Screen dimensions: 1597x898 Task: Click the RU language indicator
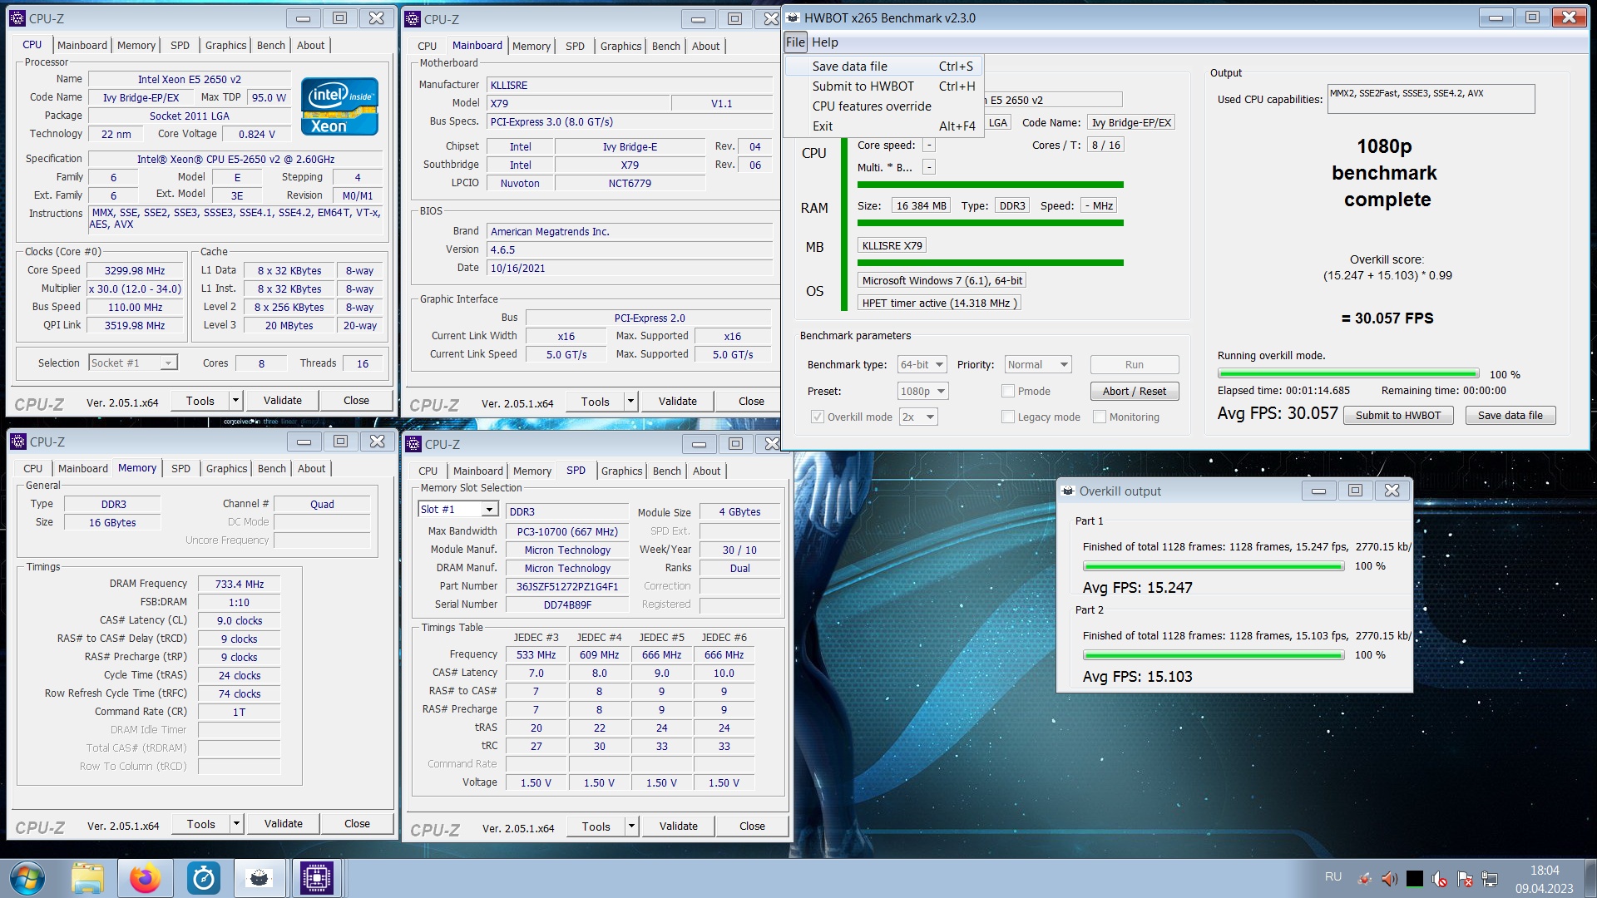point(1332,877)
